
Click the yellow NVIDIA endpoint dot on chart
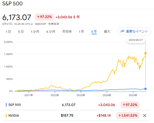coord(145,53)
